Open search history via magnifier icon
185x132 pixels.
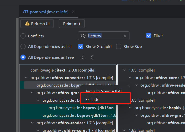click(x=83, y=36)
